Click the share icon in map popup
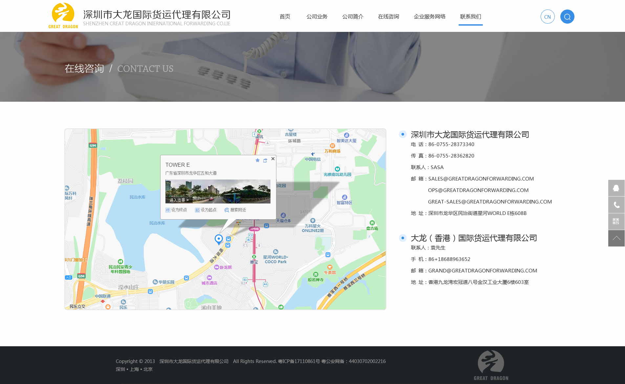 [x=265, y=160]
